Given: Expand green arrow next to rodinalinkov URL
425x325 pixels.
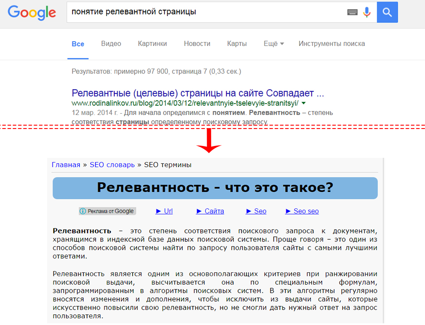Looking at the screenshot, I should click(303, 103).
